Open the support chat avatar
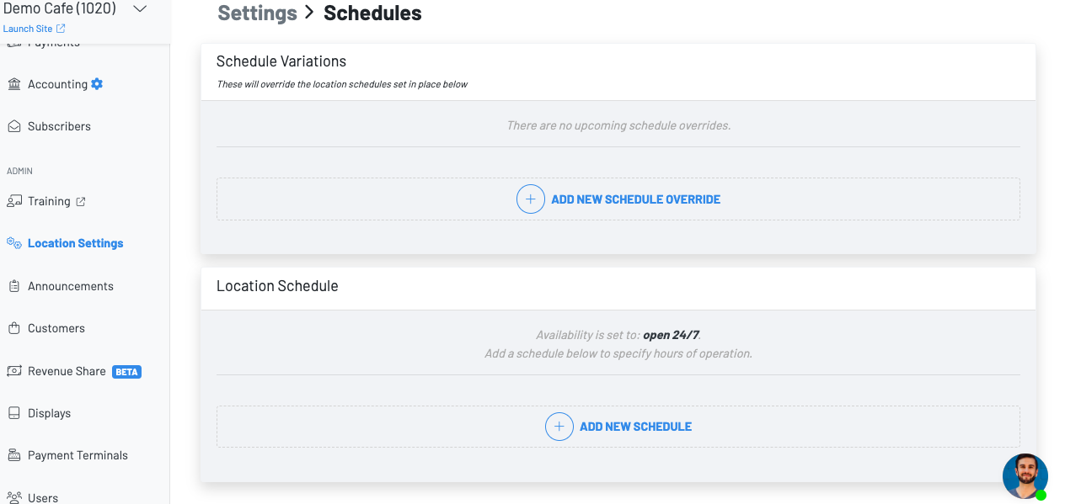 pyautogui.click(x=1025, y=475)
